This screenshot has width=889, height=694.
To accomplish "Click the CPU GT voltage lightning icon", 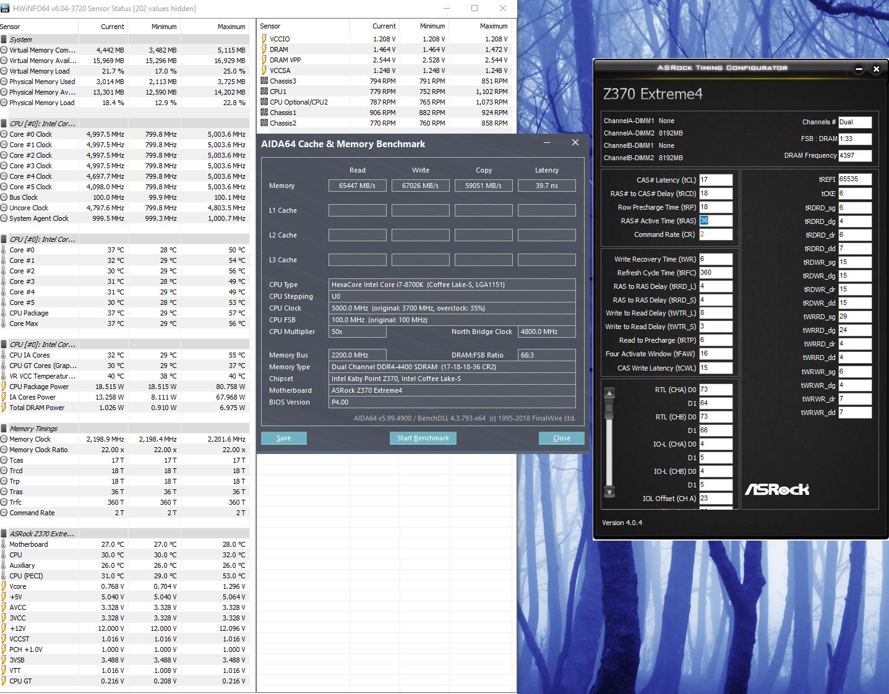I will (4, 681).
